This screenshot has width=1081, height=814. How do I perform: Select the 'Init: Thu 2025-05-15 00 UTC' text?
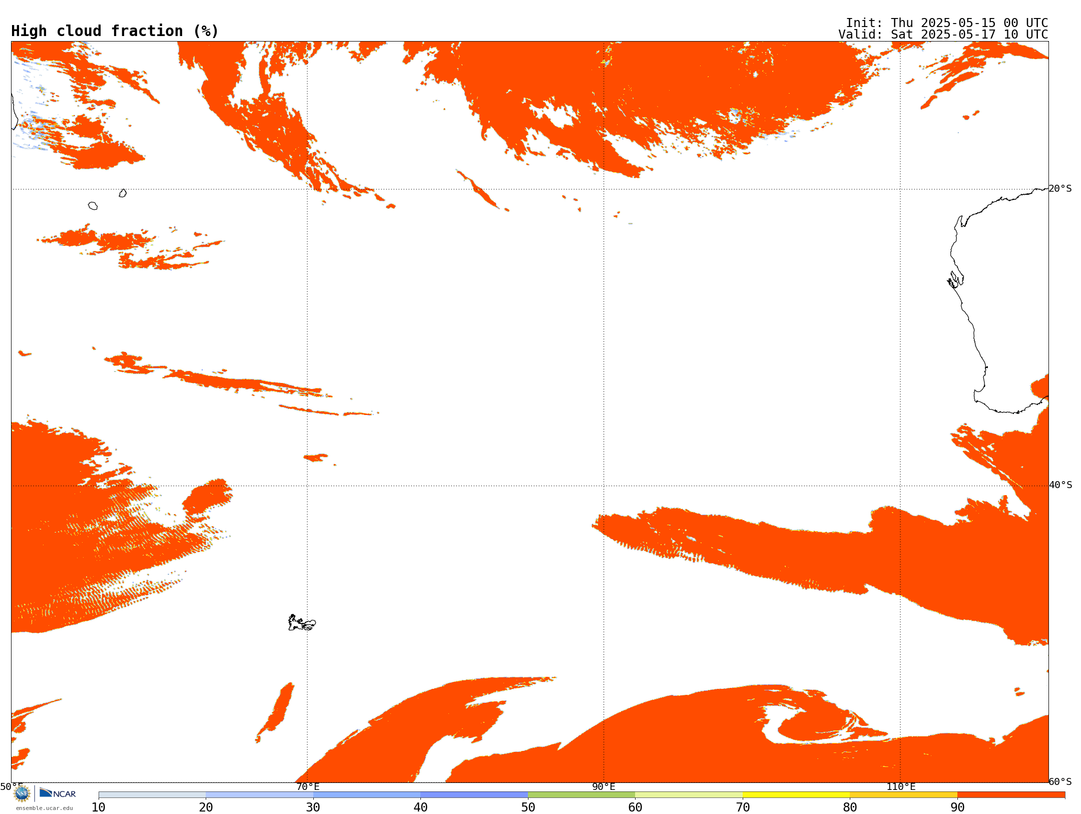point(947,23)
